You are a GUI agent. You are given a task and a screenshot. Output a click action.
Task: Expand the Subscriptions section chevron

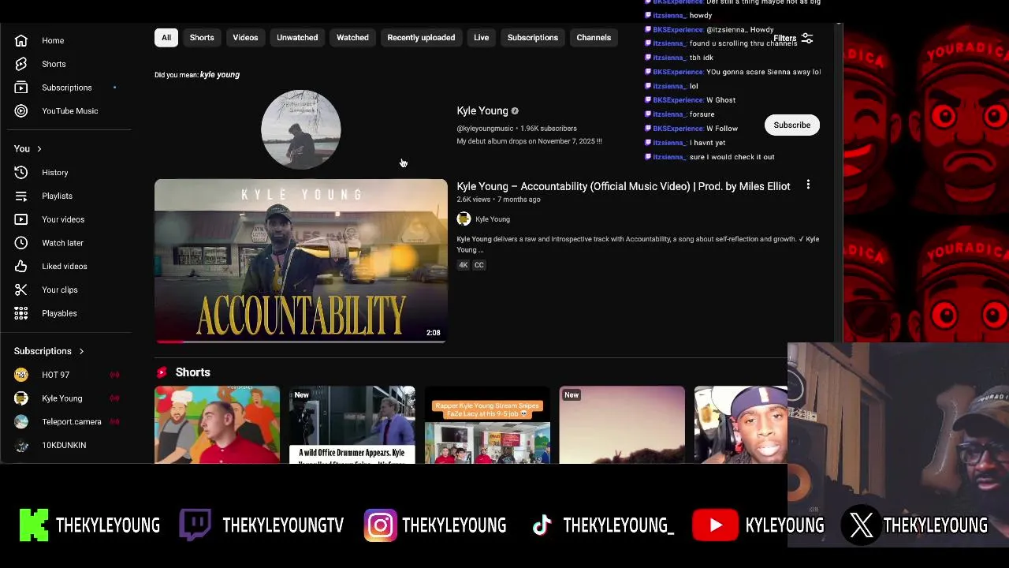coord(81,351)
